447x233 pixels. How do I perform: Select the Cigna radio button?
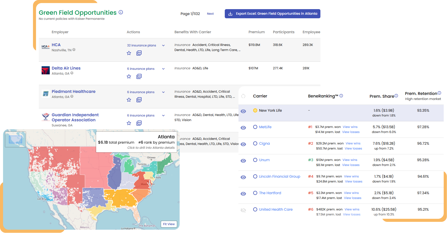(255, 143)
